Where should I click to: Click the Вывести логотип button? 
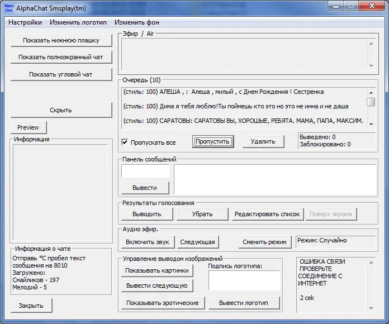pos(244,303)
